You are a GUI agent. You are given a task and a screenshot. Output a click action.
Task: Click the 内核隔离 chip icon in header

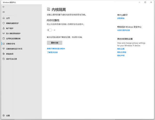(49, 9)
